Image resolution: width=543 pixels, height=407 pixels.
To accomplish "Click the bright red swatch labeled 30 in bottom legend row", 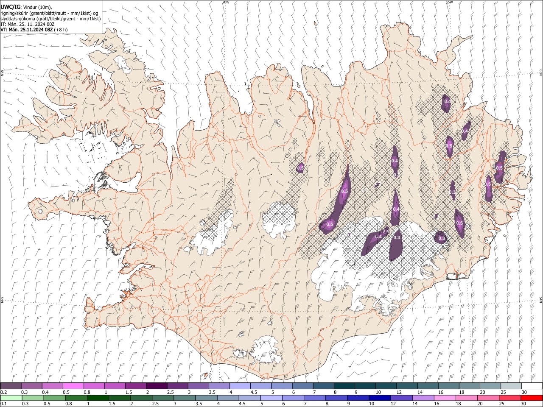I will click(532, 398).
